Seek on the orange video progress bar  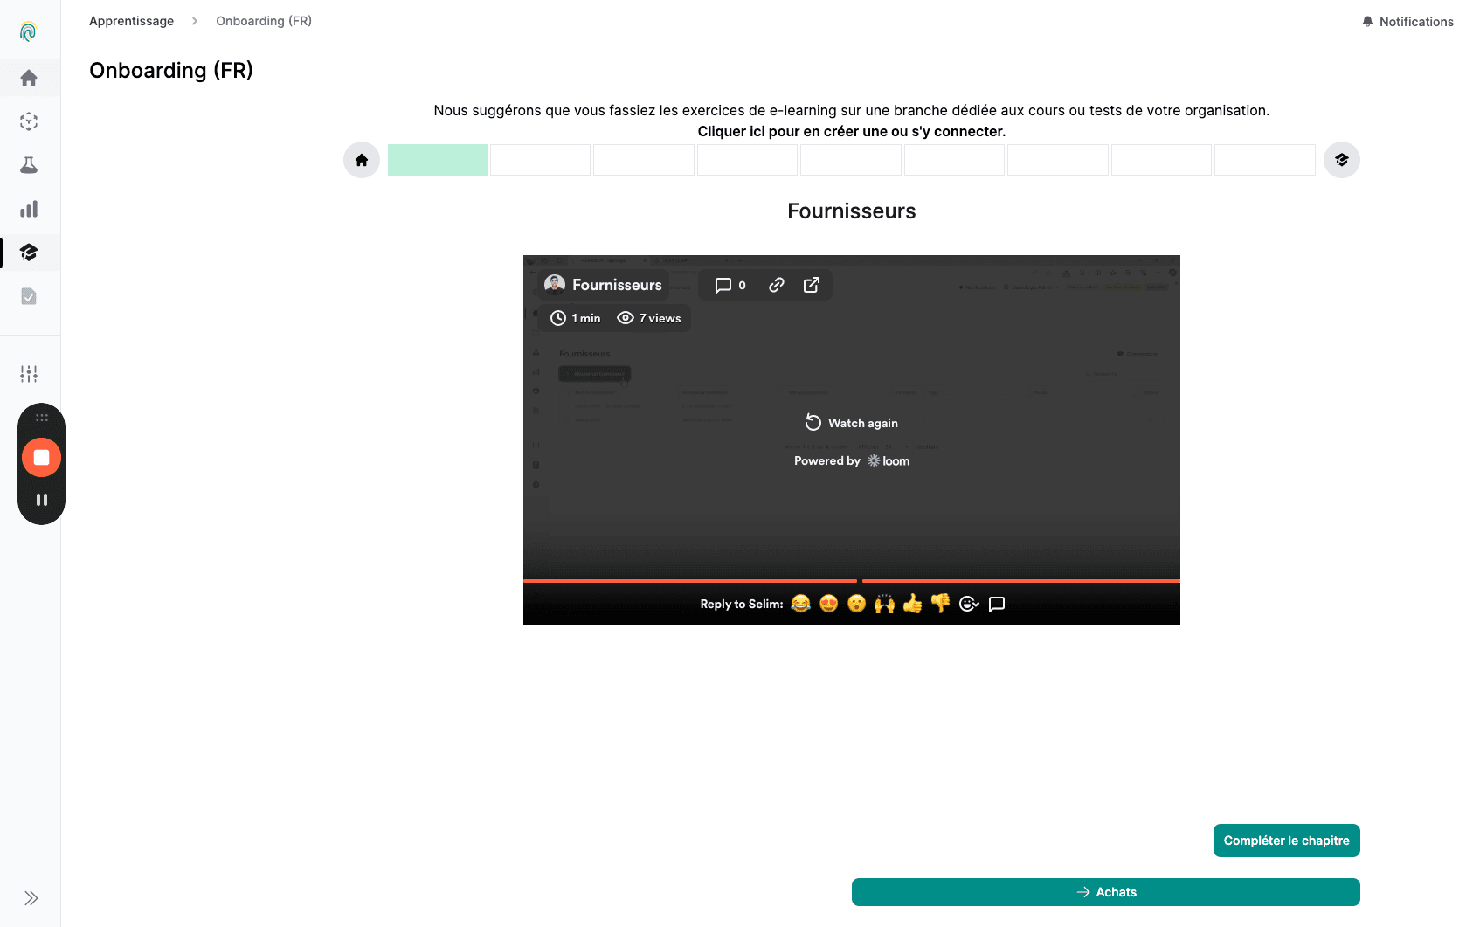point(852,580)
